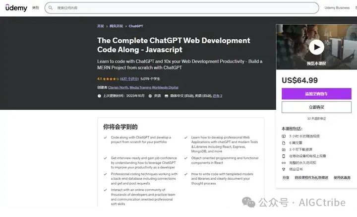Image resolution: width=357 pixels, height=217 pixels.
Task: Go to ChatGPT breadcrumb
Action: tap(136, 26)
